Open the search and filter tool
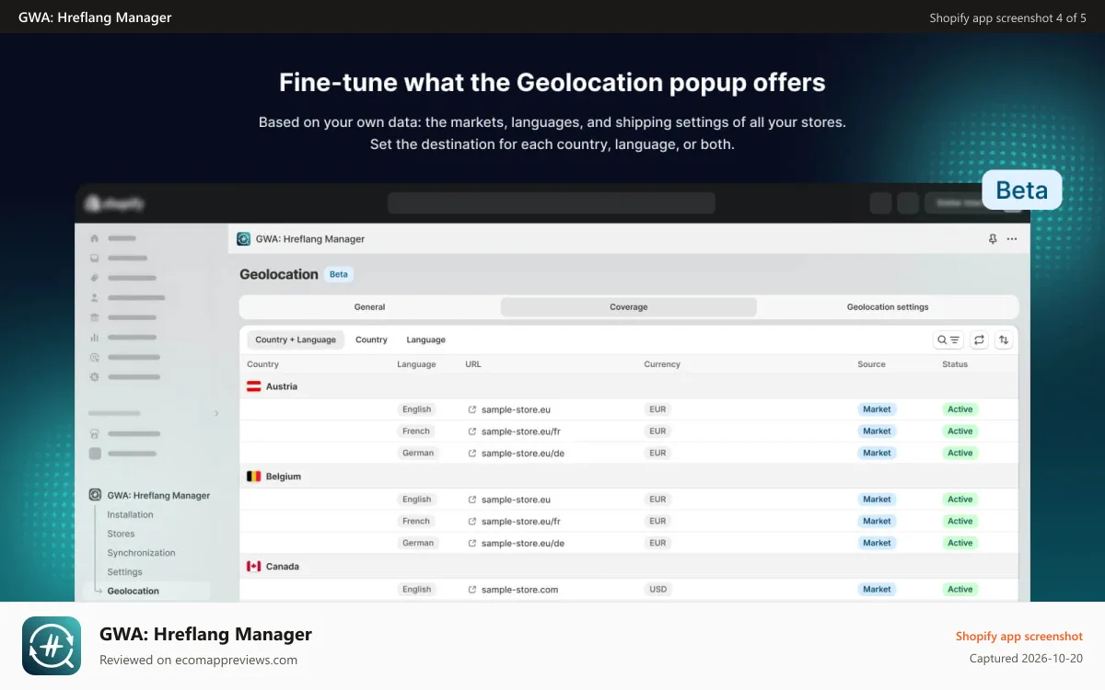 tap(948, 339)
